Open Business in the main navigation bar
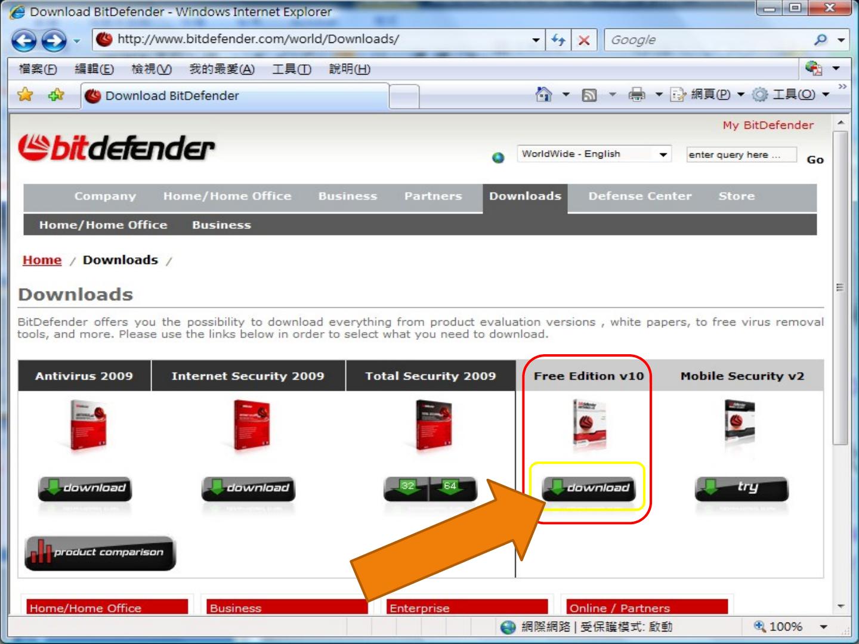The width and height of the screenshot is (859, 644). [x=348, y=196]
